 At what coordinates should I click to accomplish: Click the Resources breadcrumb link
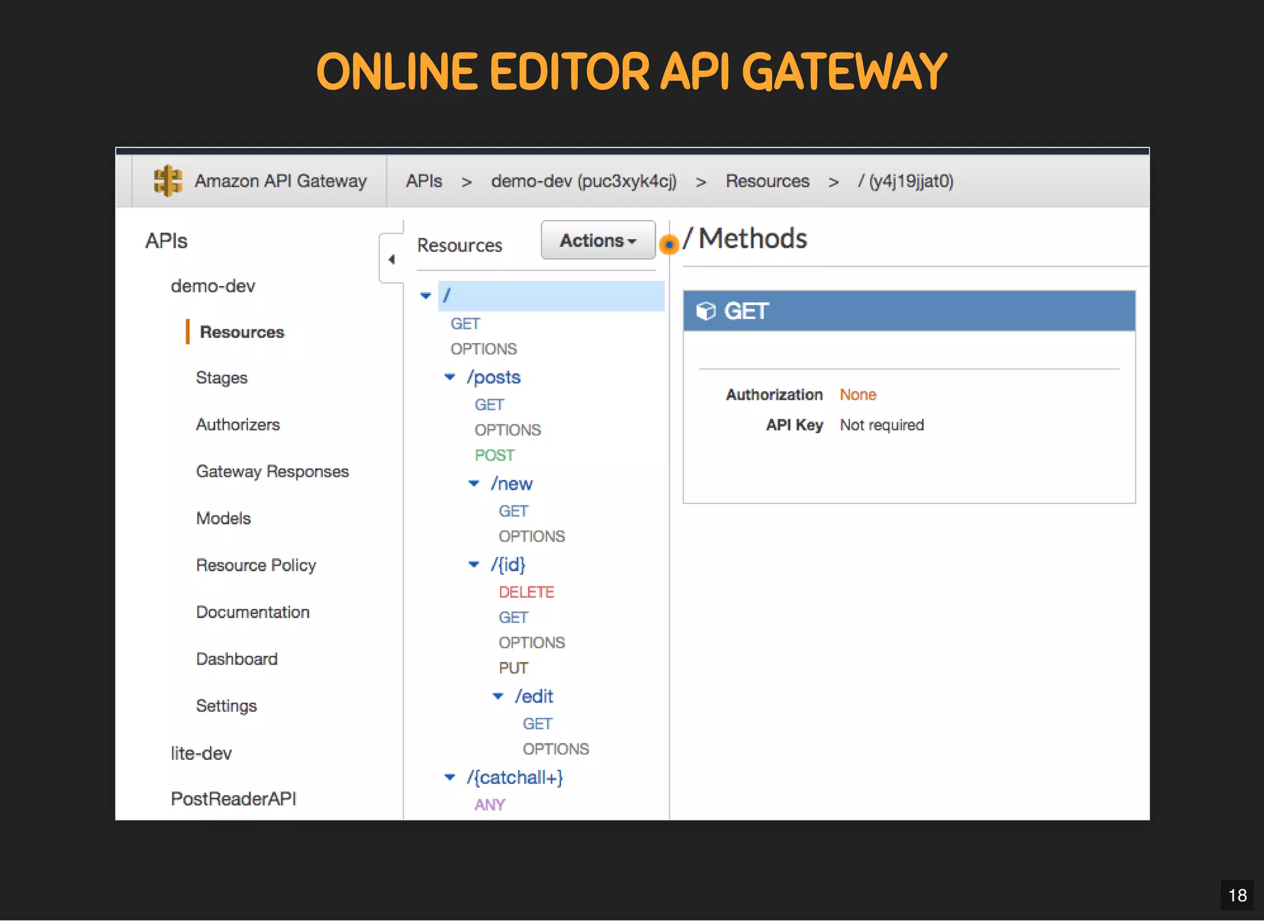tap(767, 181)
